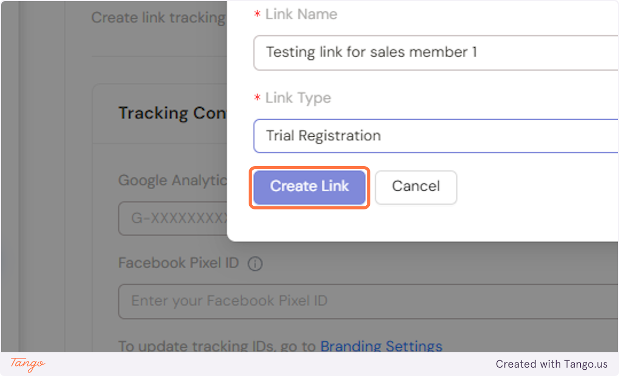Click the Tango logo in the footer
619x376 pixels.
pos(26,365)
